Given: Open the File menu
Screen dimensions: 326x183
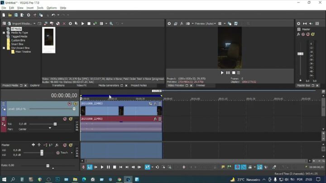Looking at the screenshot, I should point(4,8).
